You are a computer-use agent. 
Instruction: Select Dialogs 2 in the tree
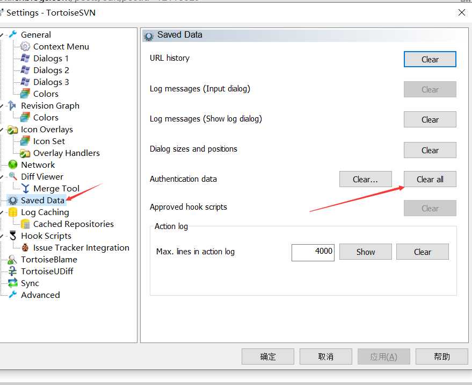[51, 70]
